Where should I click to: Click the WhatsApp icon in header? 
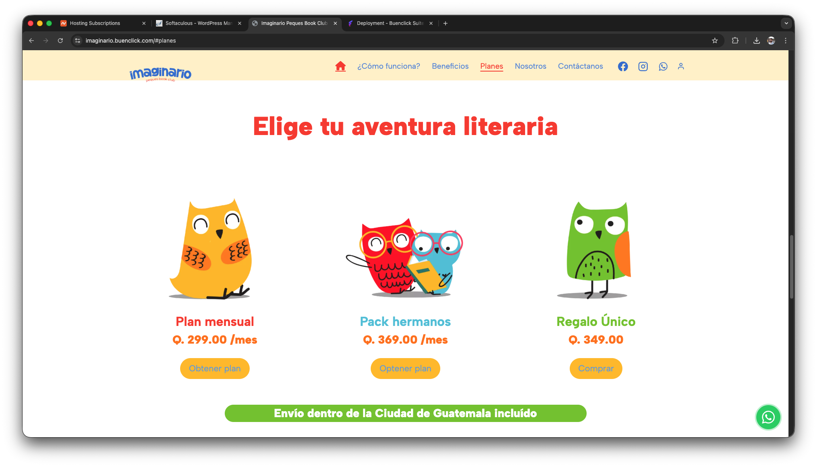click(663, 66)
